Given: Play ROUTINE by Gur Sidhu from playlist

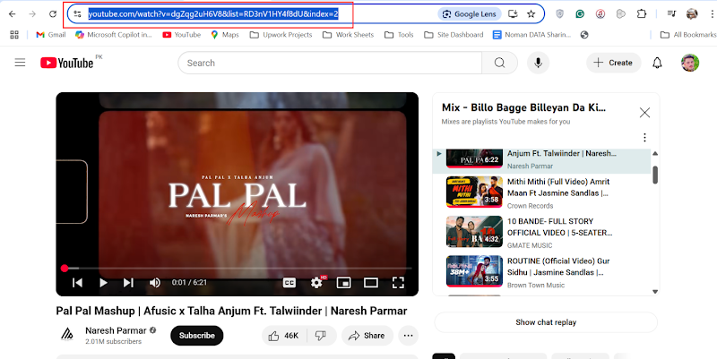Looking at the screenshot, I should 542,272.
